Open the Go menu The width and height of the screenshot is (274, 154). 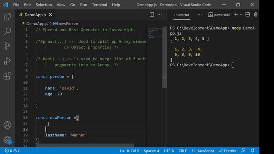(x=73, y=5)
